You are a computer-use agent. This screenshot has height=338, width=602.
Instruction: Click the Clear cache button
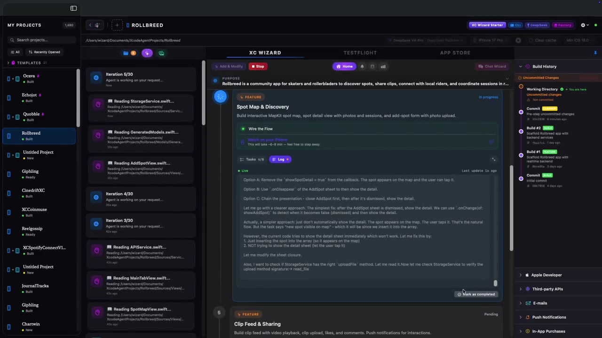542,40
